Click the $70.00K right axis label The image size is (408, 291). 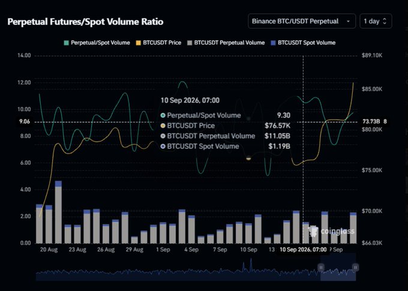tap(372, 211)
